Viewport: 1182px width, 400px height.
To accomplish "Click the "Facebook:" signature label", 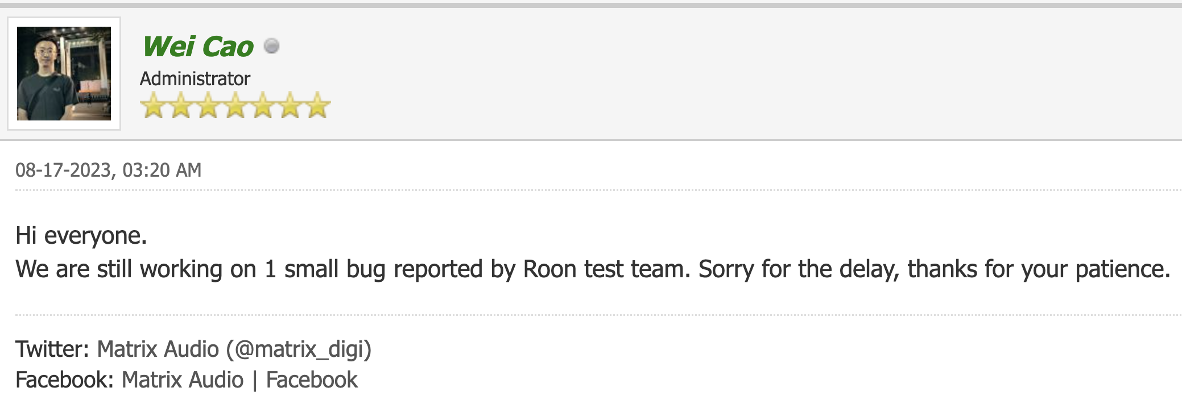I will tap(64, 380).
